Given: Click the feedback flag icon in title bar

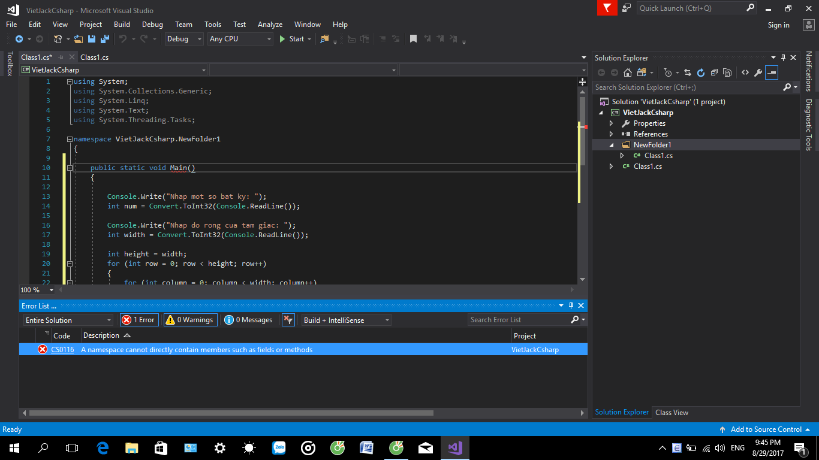Looking at the screenshot, I should (607, 8).
